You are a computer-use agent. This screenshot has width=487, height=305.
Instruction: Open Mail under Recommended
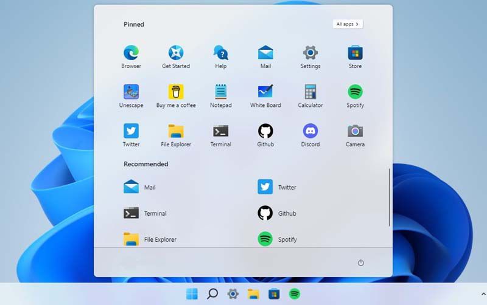click(x=140, y=187)
